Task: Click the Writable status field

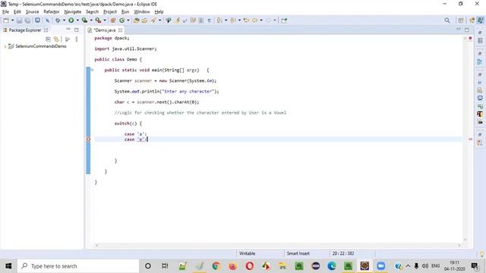Action: (247, 253)
